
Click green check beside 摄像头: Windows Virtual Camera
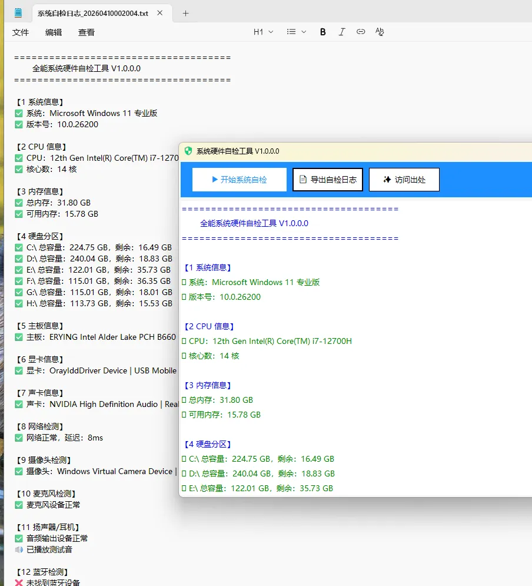pyautogui.click(x=19, y=472)
